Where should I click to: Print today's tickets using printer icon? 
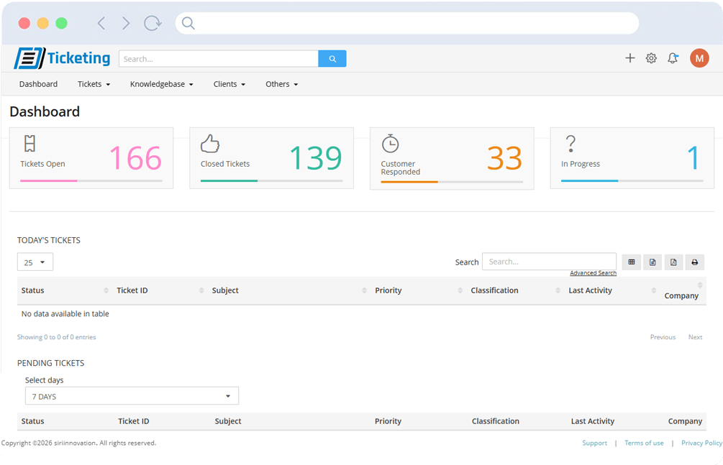click(694, 262)
